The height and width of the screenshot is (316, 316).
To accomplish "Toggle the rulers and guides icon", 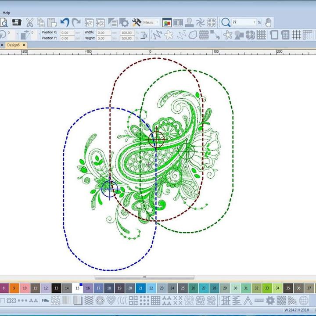I will 308,35.
